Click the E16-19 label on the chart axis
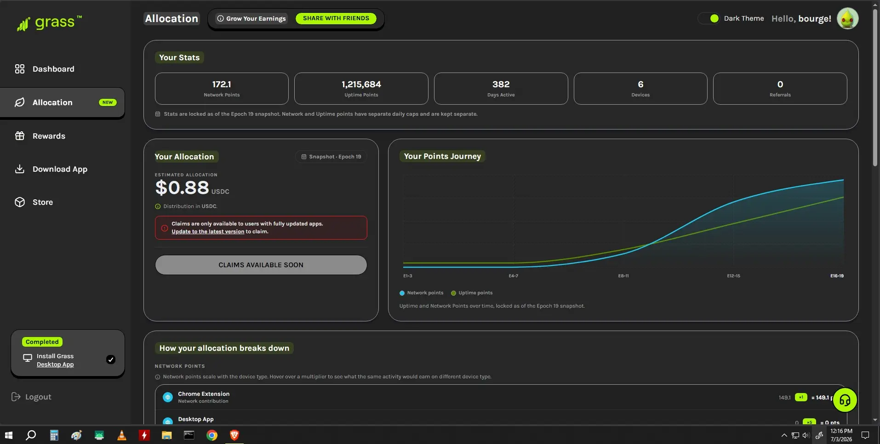The height and width of the screenshot is (444, 880). pyautogui.click(x=837, y=276)
